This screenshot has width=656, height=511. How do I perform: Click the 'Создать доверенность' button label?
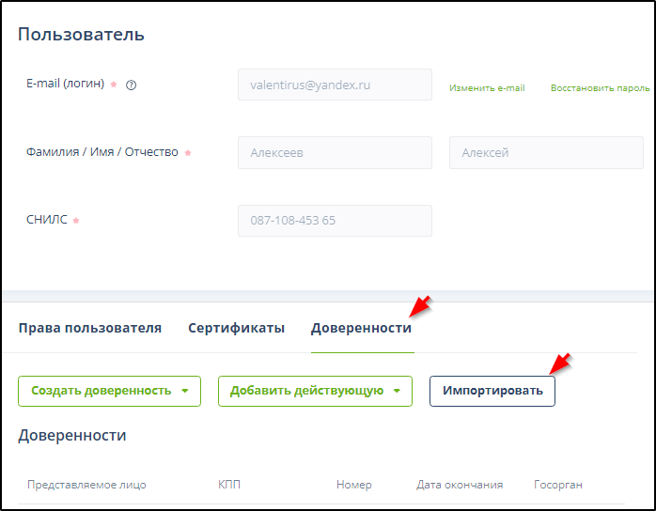pos(101,391)
